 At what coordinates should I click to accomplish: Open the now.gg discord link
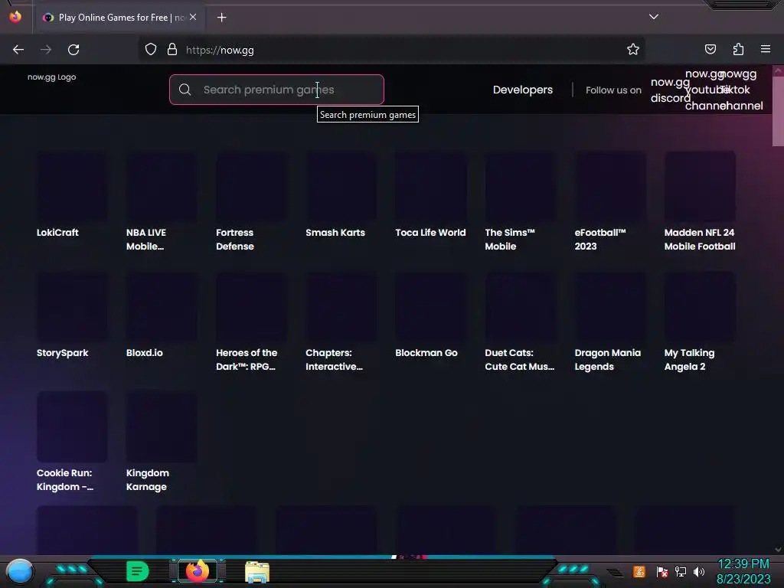[670, 90]
